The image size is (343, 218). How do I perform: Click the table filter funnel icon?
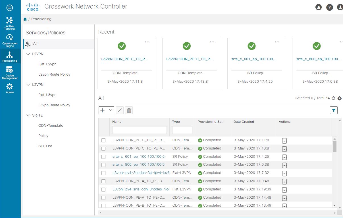tap(334, 110)
